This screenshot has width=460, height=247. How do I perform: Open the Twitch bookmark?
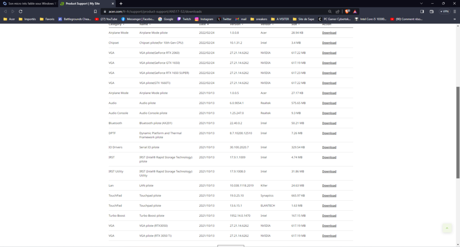[x=184, y=19]
